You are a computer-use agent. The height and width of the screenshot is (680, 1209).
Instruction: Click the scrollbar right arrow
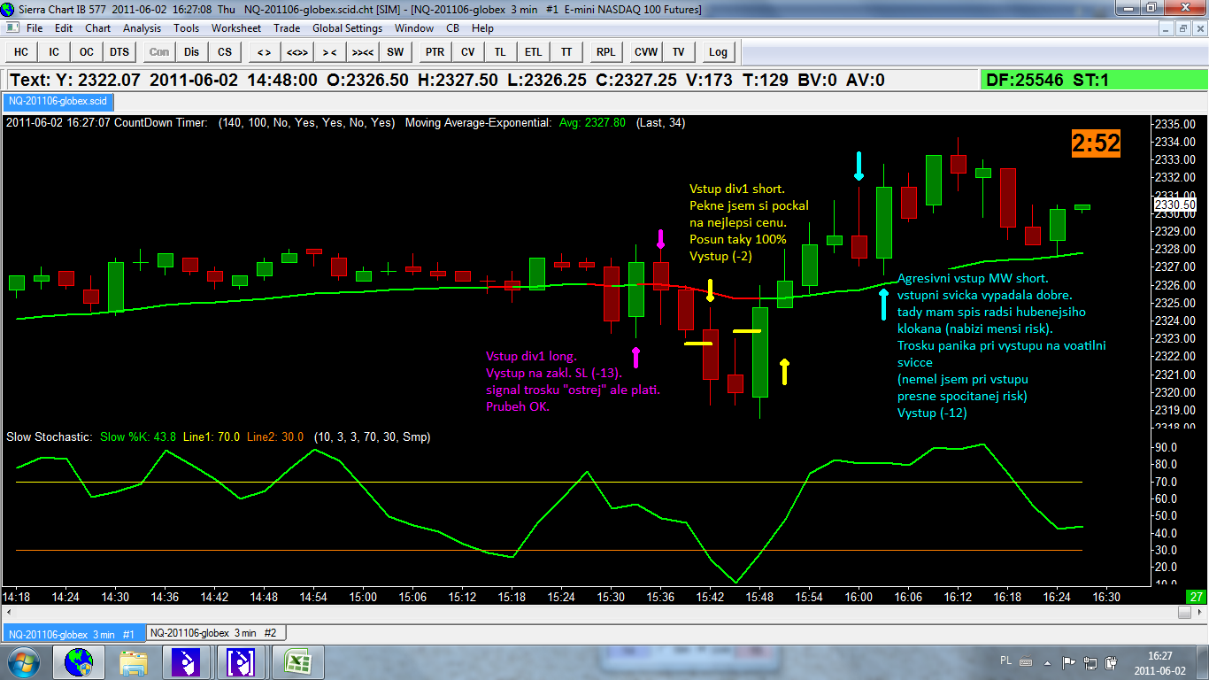[1200, 612]
